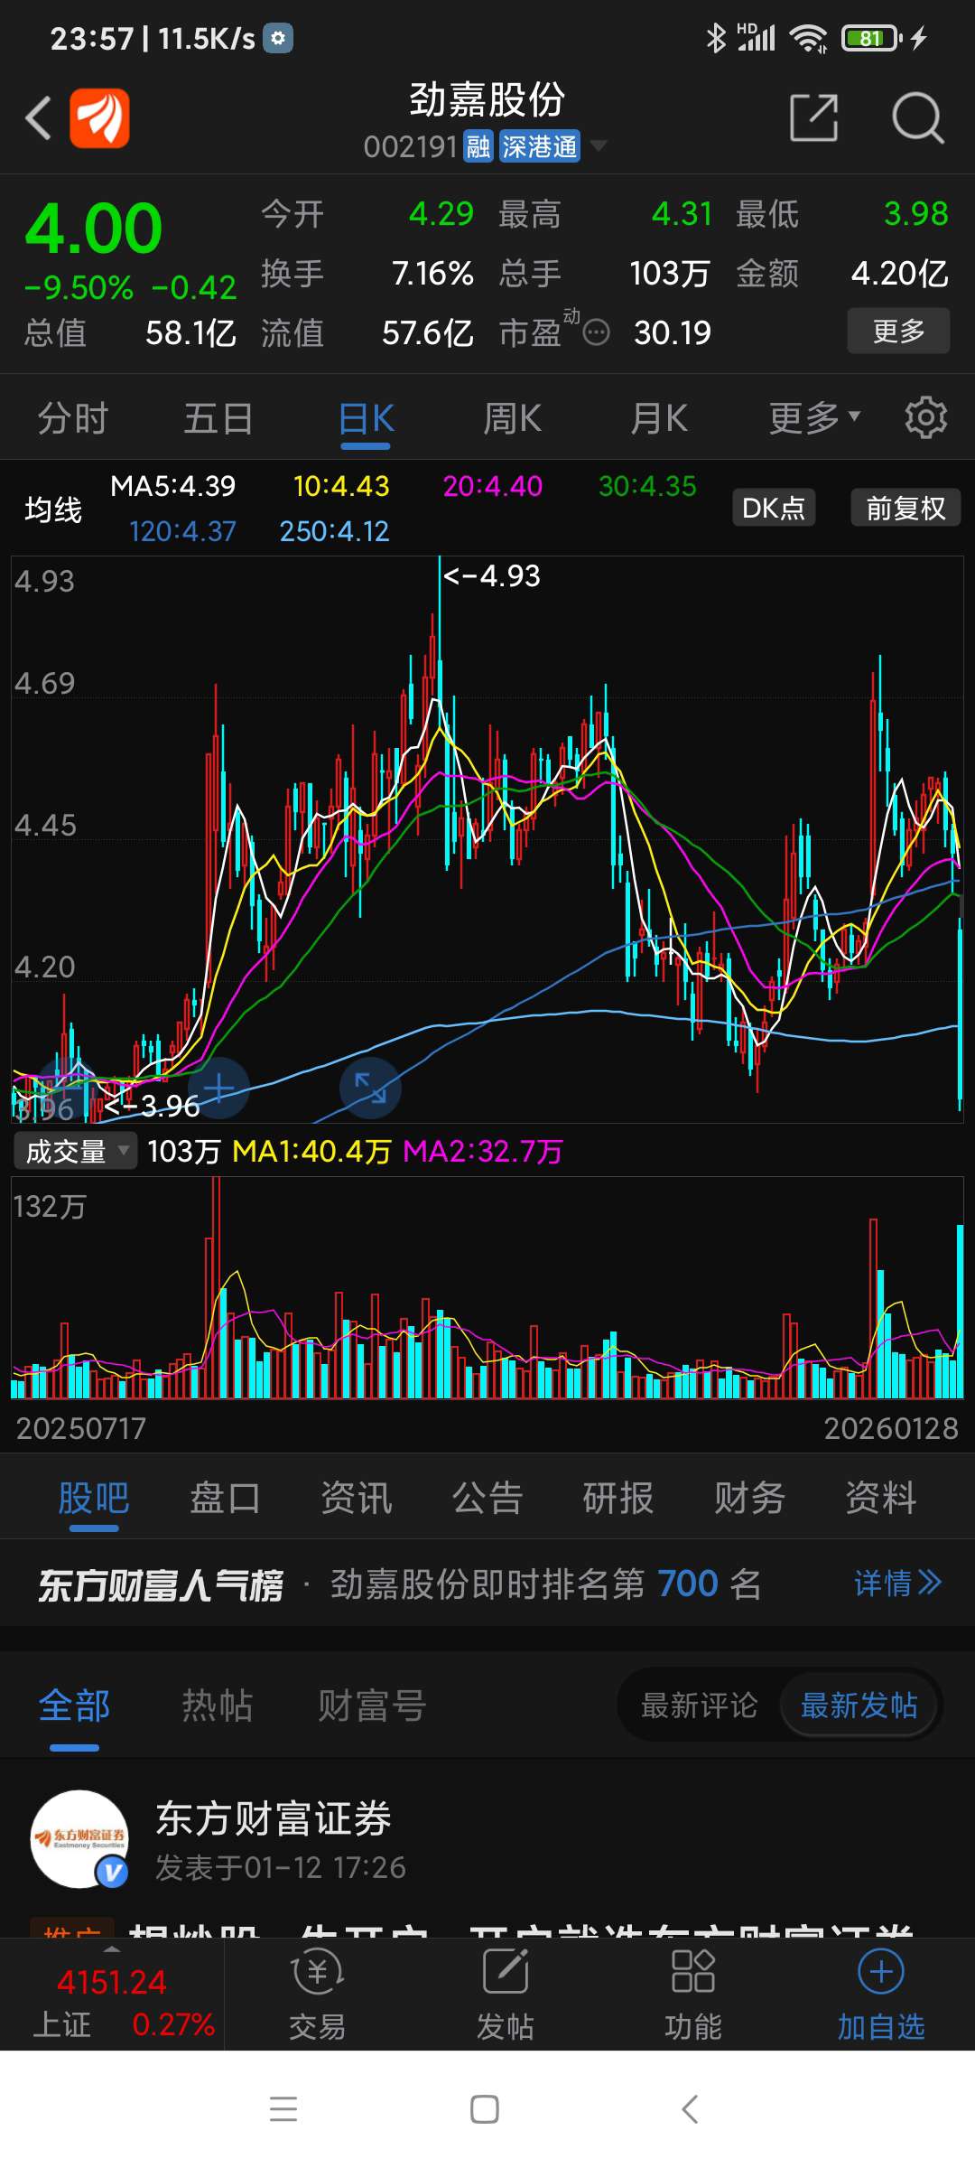Open 前复权 adjustment selector
975x2168 pixels.
coord(905,508)
